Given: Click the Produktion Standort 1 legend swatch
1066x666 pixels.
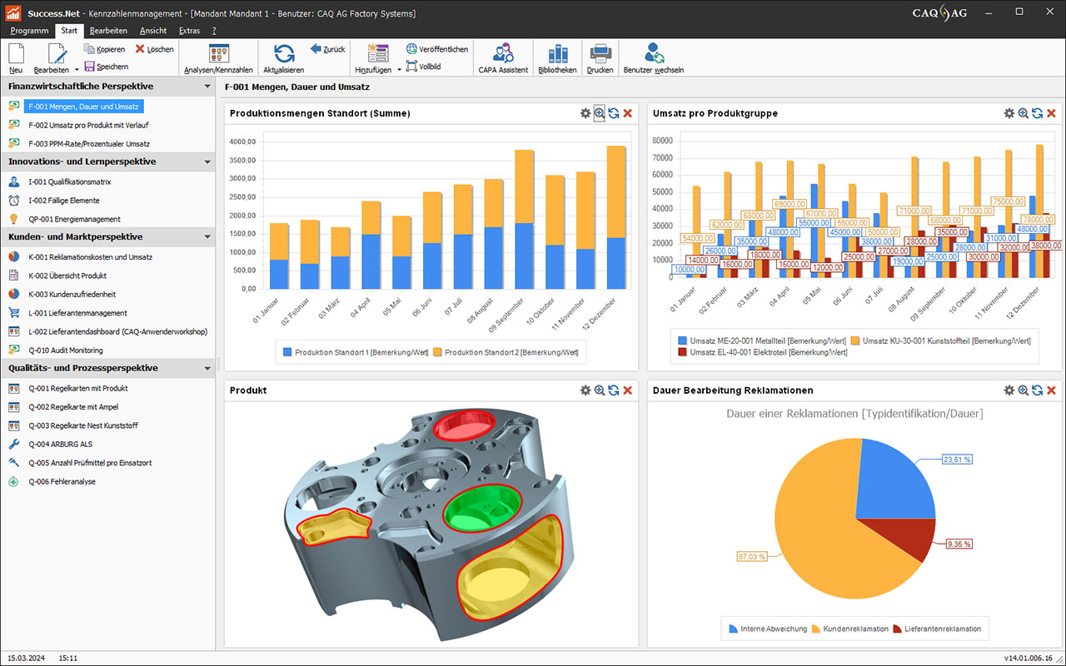Looking at the screenshot, I should click(287, 352).
